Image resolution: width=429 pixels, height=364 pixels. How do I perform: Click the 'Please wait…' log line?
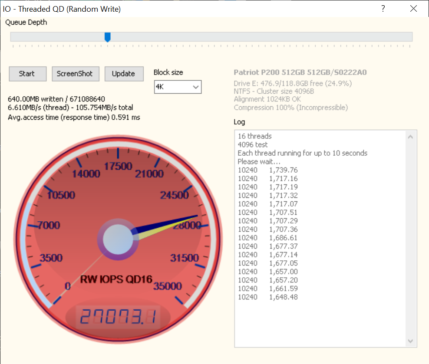259,161
